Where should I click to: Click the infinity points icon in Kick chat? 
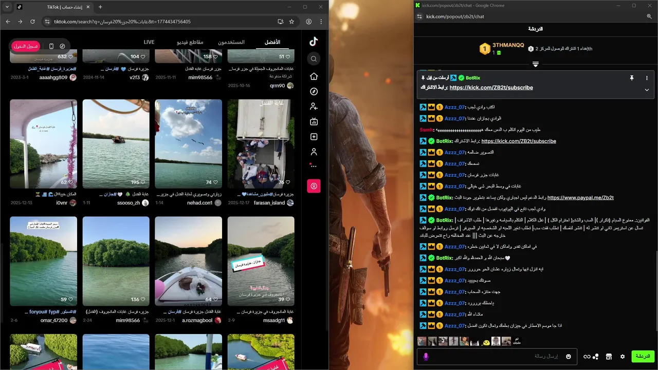[x=587, y=357]
